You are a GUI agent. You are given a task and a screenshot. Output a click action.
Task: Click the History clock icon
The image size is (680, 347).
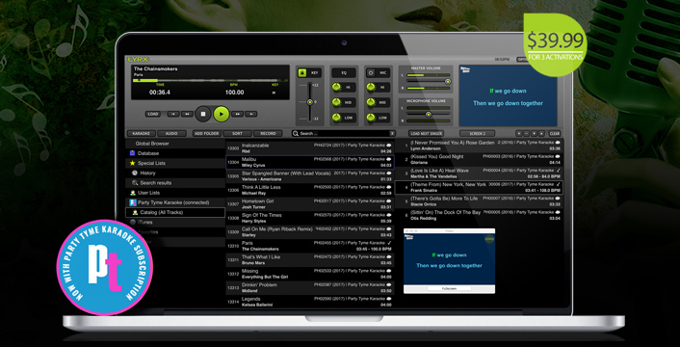[x=135, y=173]
